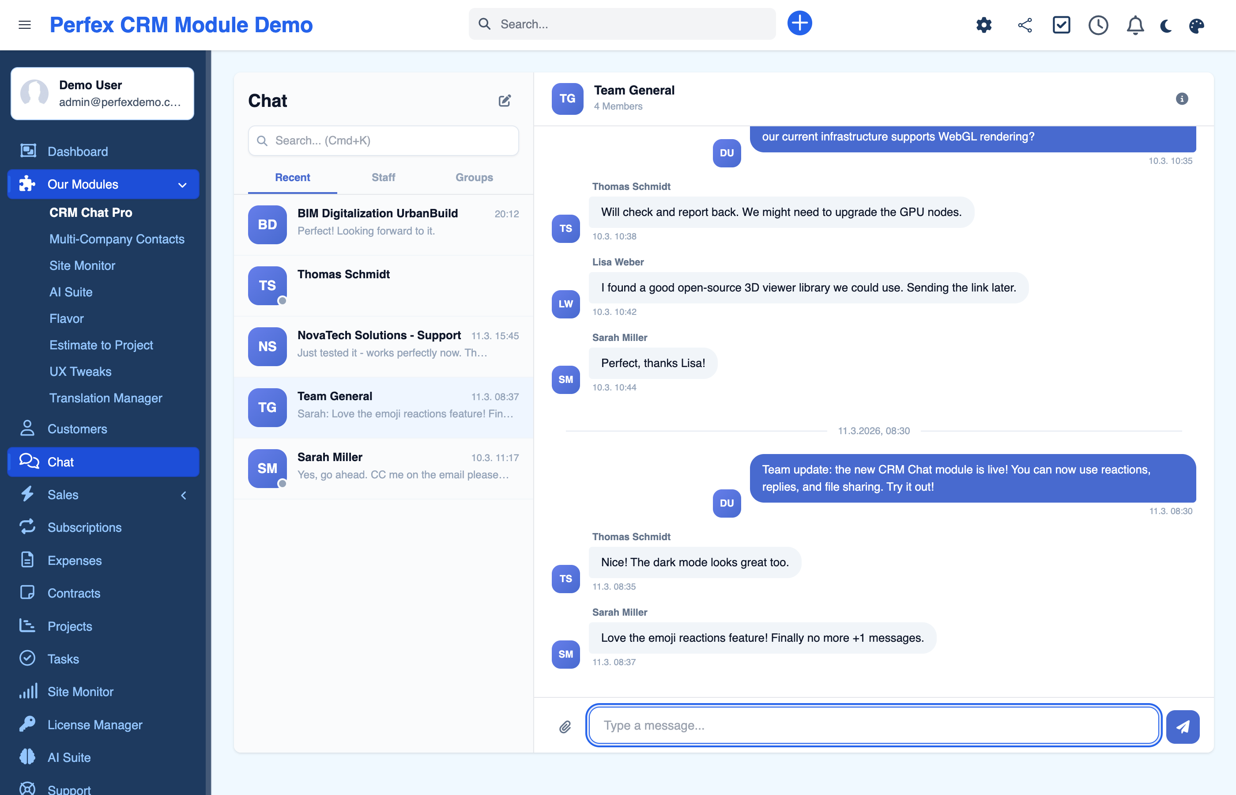
Task: Open the CRM Chat Pro module
Action: [91, 212]
